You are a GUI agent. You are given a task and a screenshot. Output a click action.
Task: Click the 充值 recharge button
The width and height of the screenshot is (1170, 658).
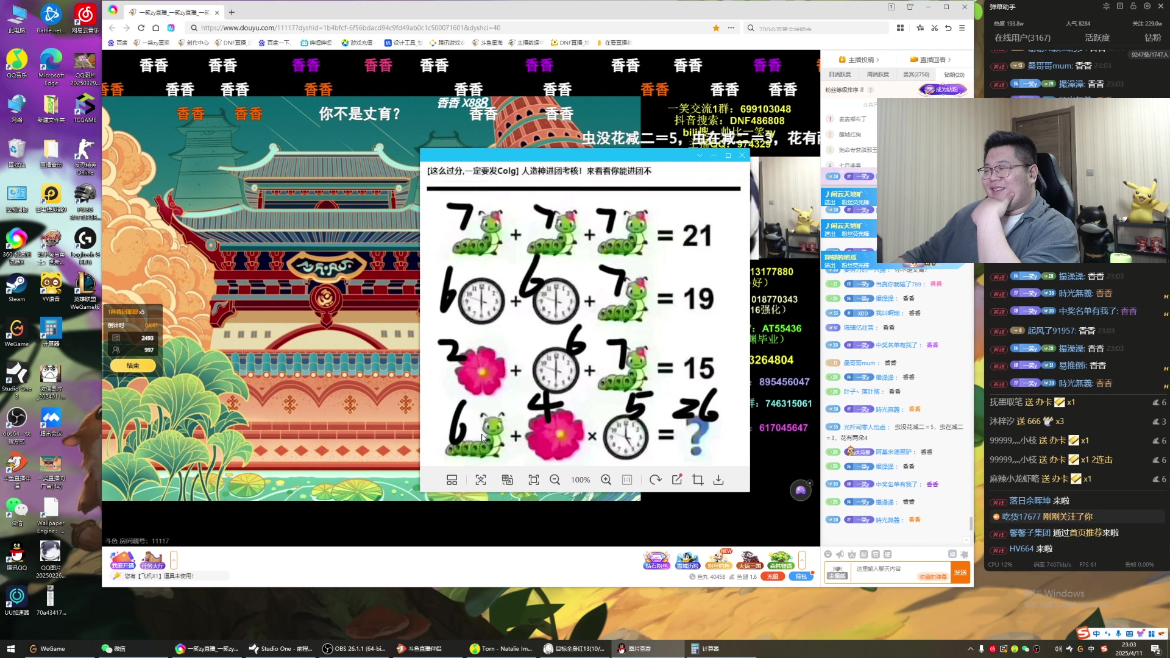click(773, 576)
